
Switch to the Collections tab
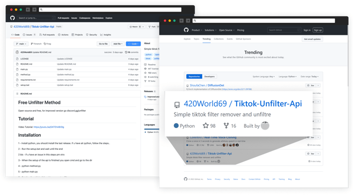219,39
